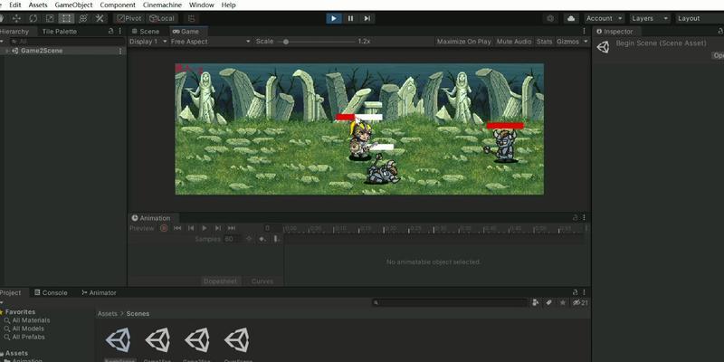Add animation keyframe icon
Image resolution: width=724 pixels, height=362 pixels.
pos(262,239)
